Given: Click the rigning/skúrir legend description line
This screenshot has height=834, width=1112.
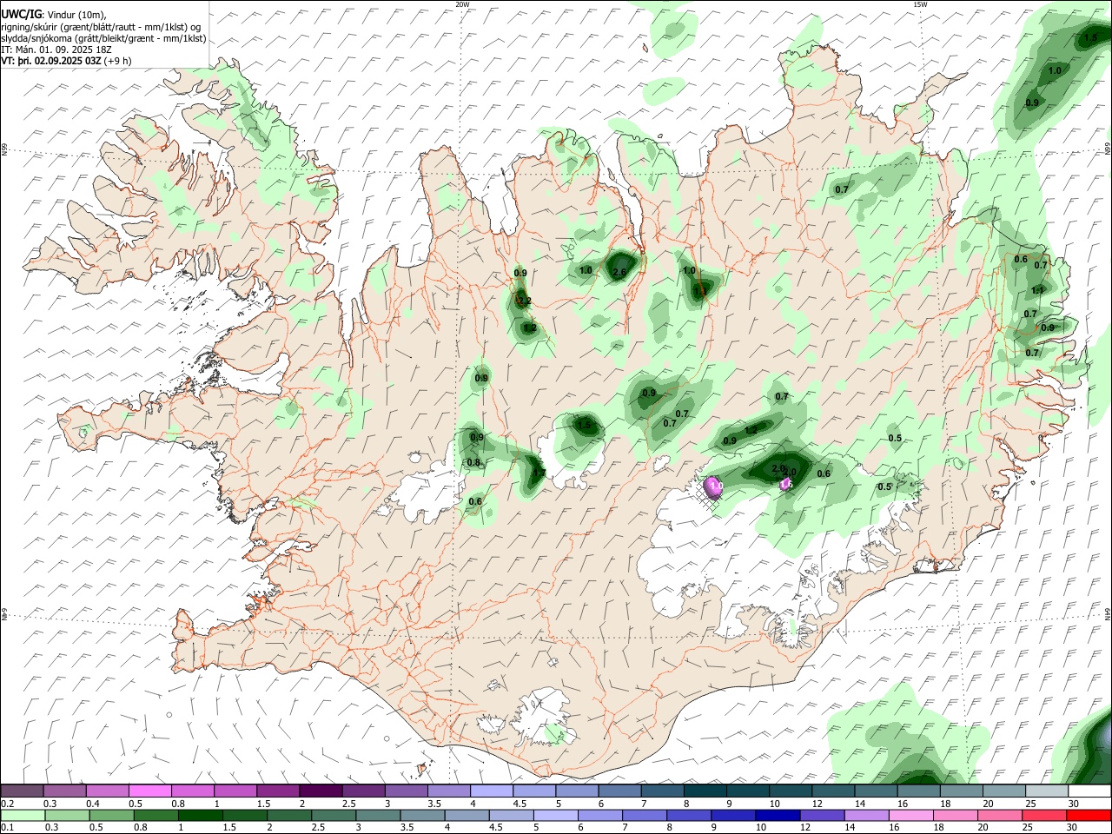Looking at the screenshot, I should [x=101, y=27].
